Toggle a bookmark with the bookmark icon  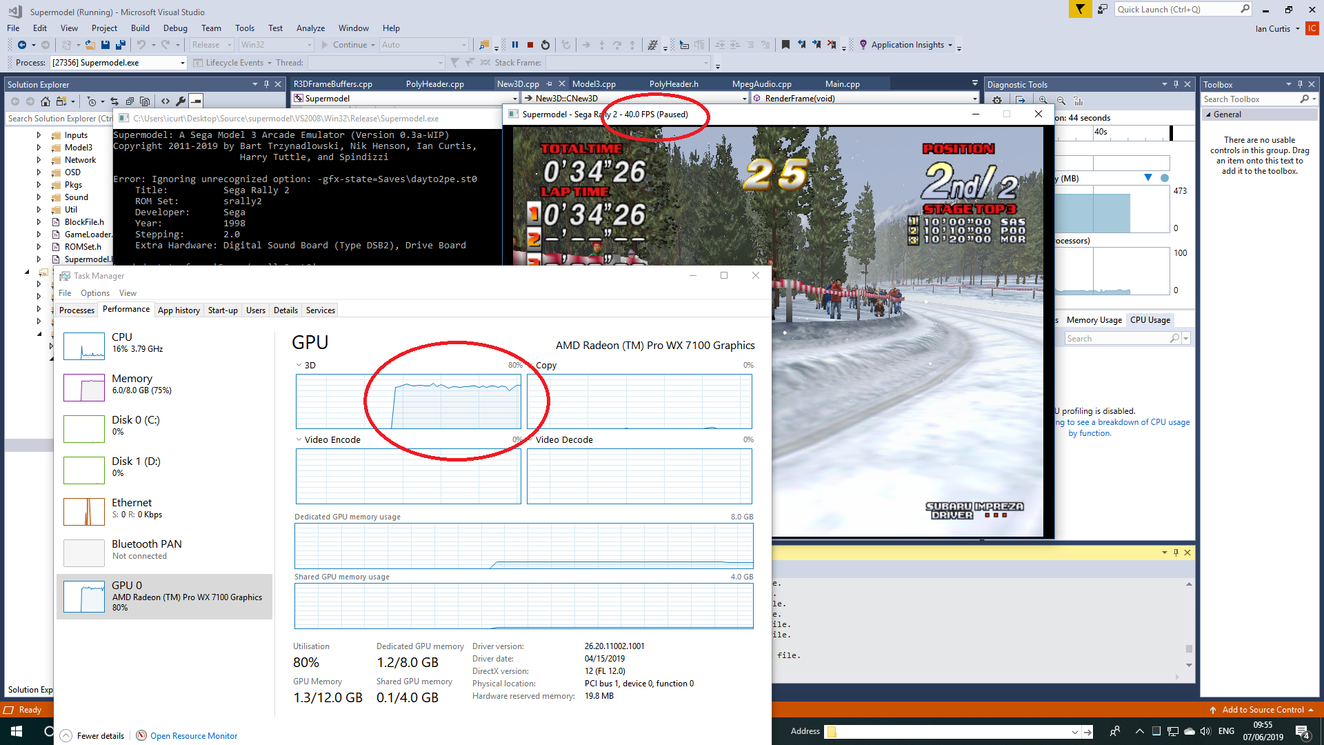click(x=785, y=45)
